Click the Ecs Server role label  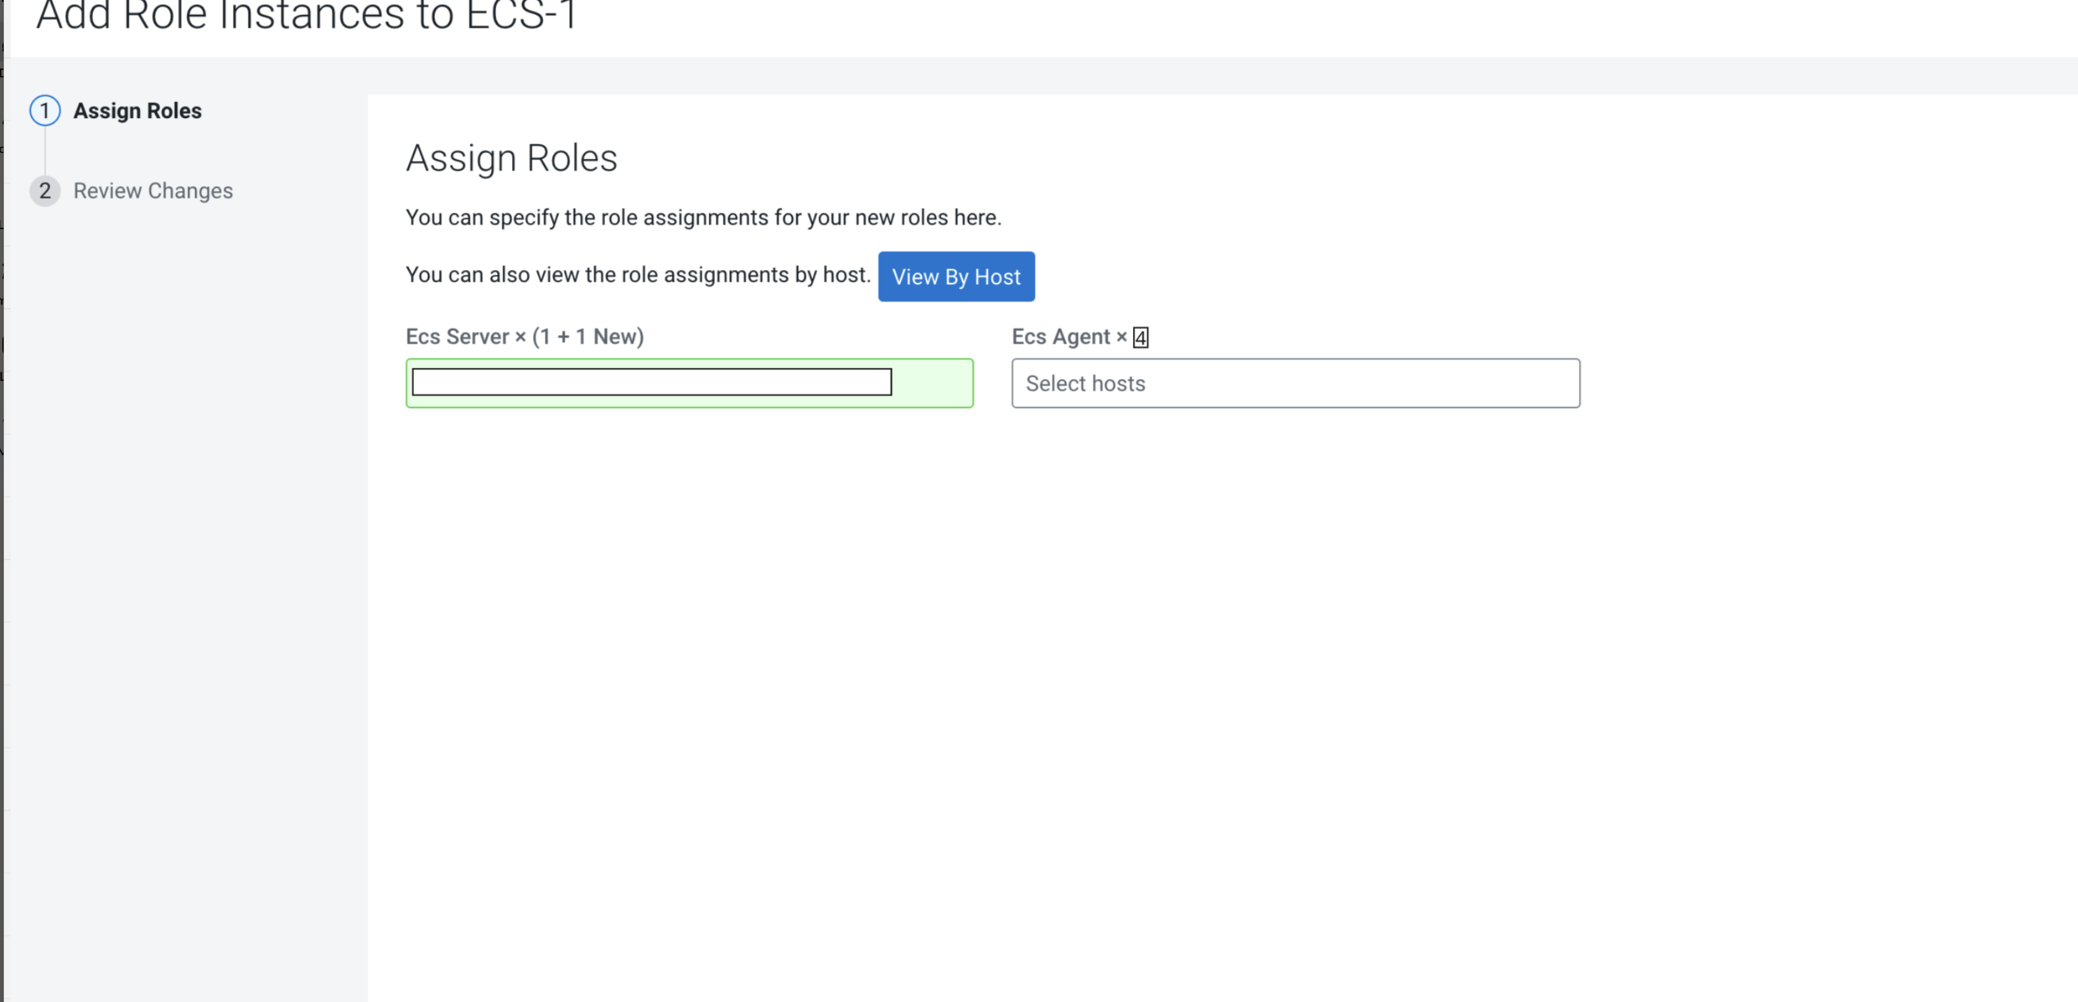456,336
